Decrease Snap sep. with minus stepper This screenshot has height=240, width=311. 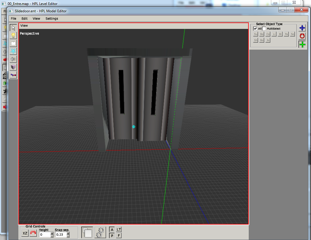(x=68, y=236)
